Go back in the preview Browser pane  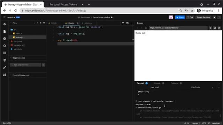pyautogui.click(x=137, y=28)
